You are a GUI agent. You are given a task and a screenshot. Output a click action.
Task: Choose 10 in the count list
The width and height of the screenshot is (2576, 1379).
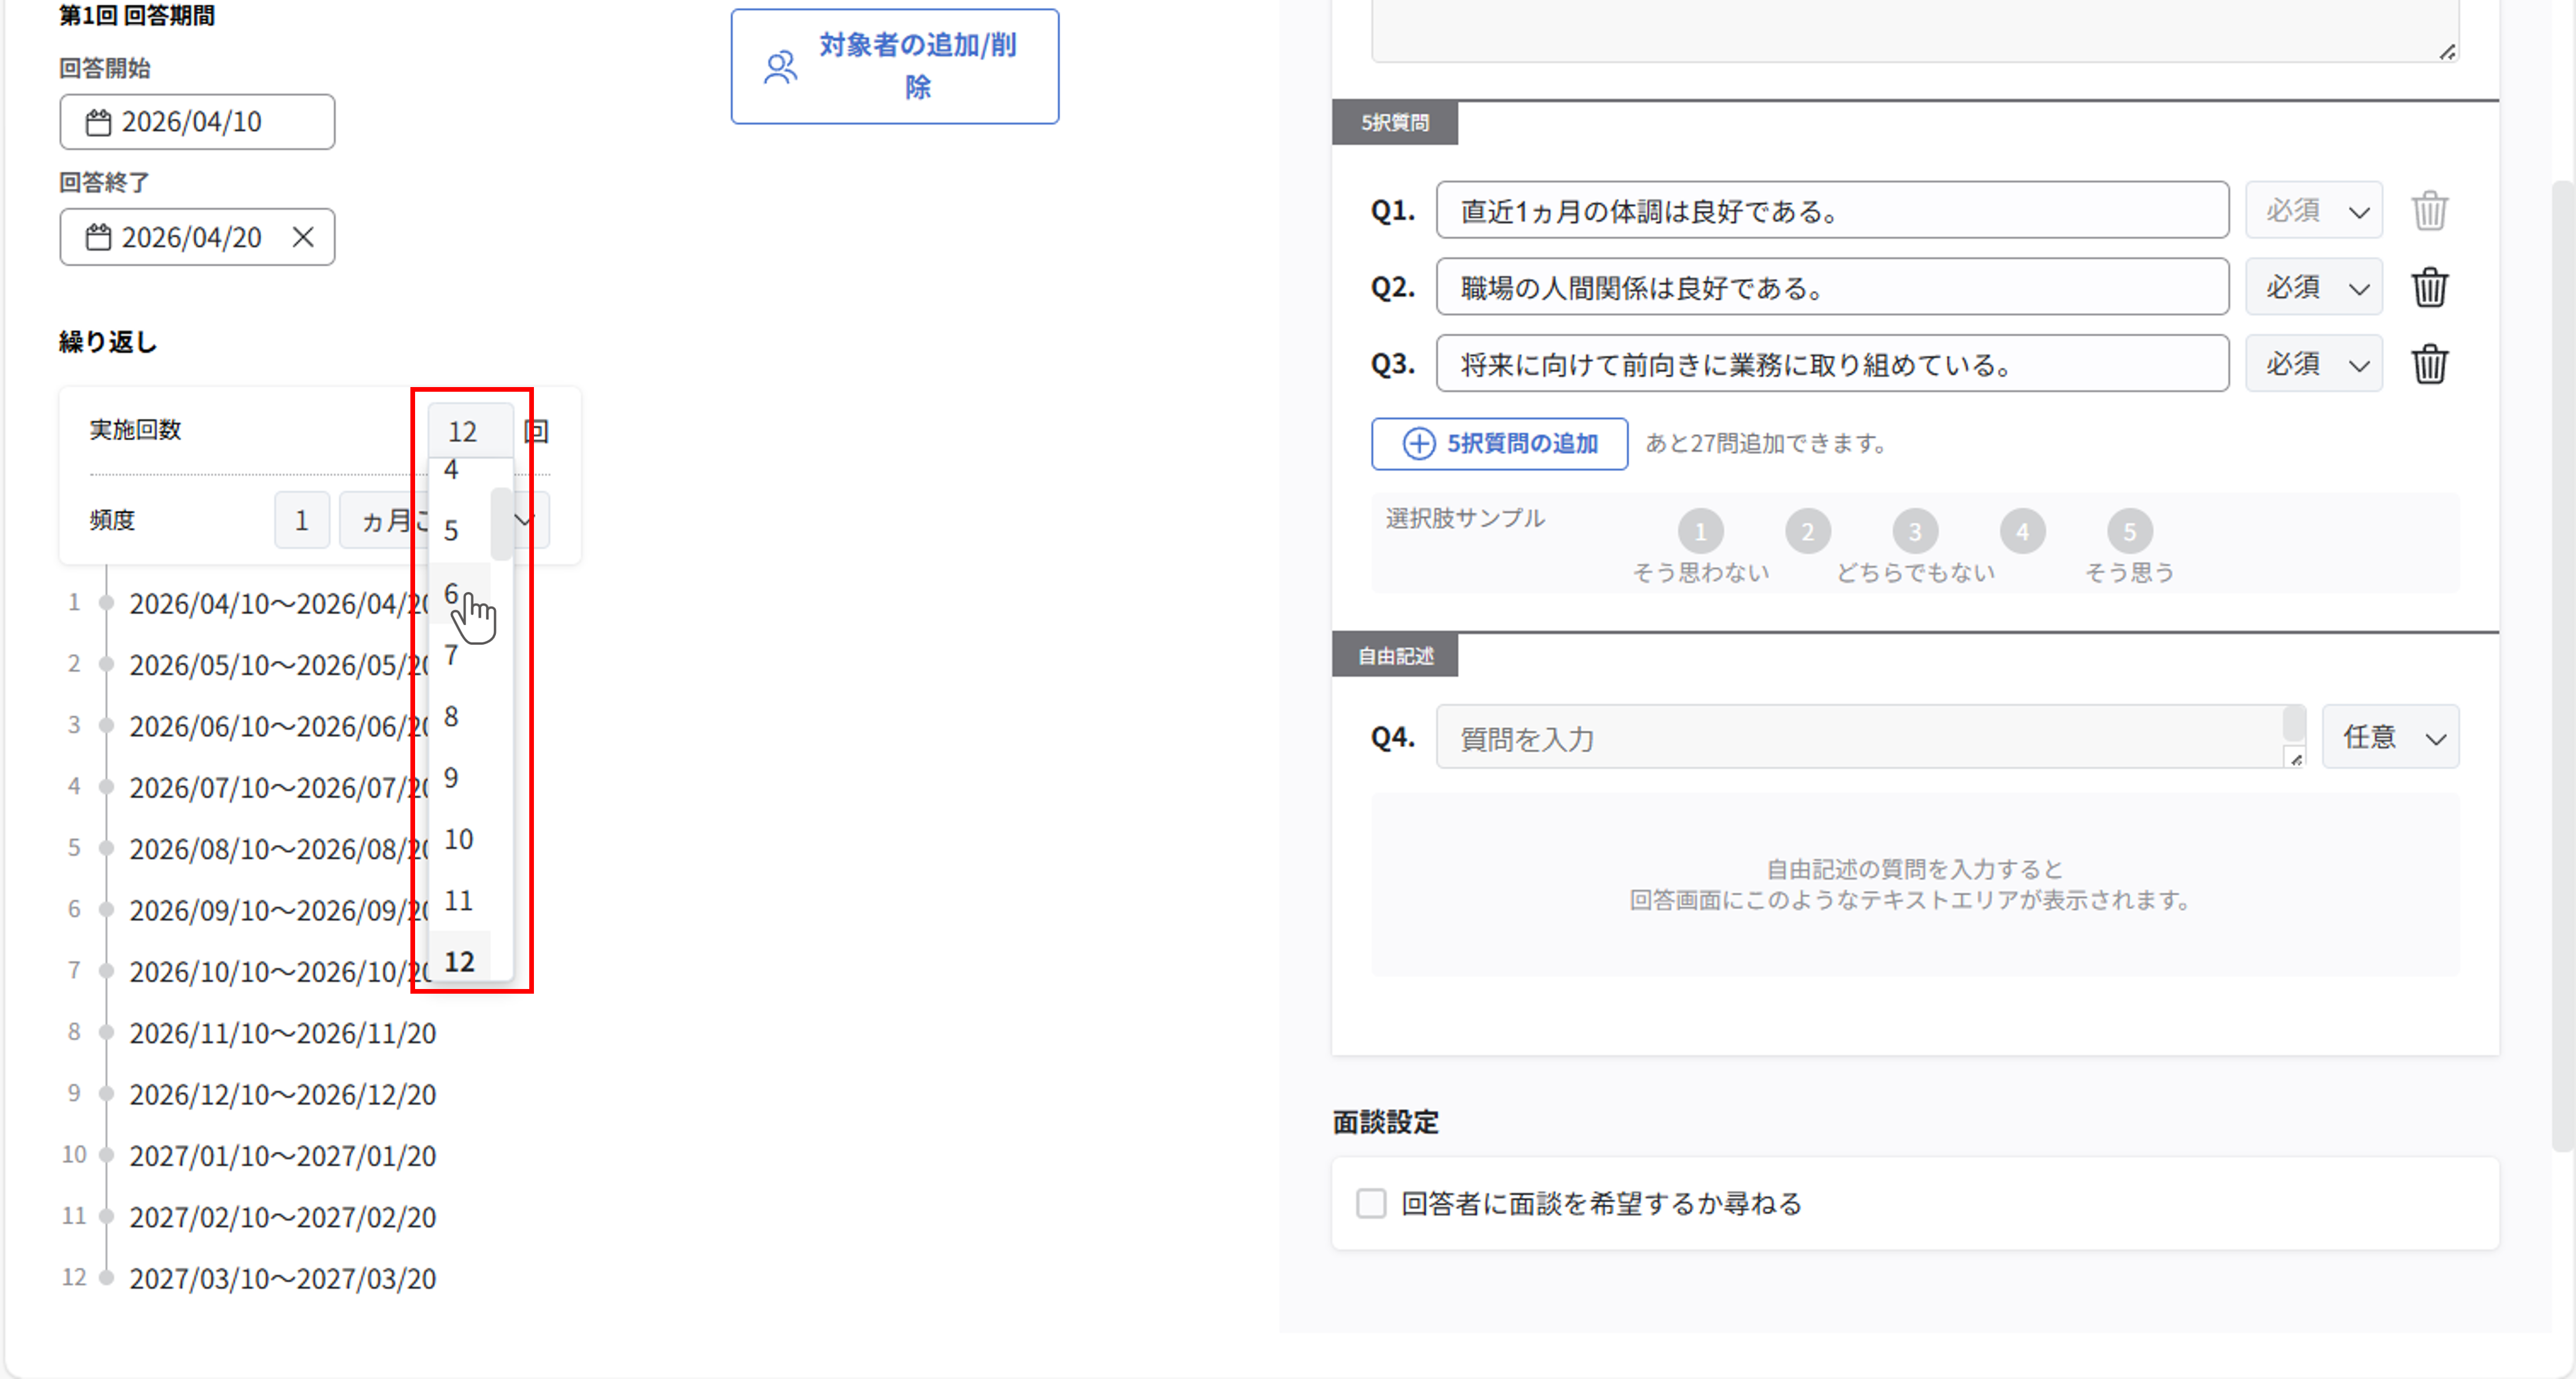[459, 839]
